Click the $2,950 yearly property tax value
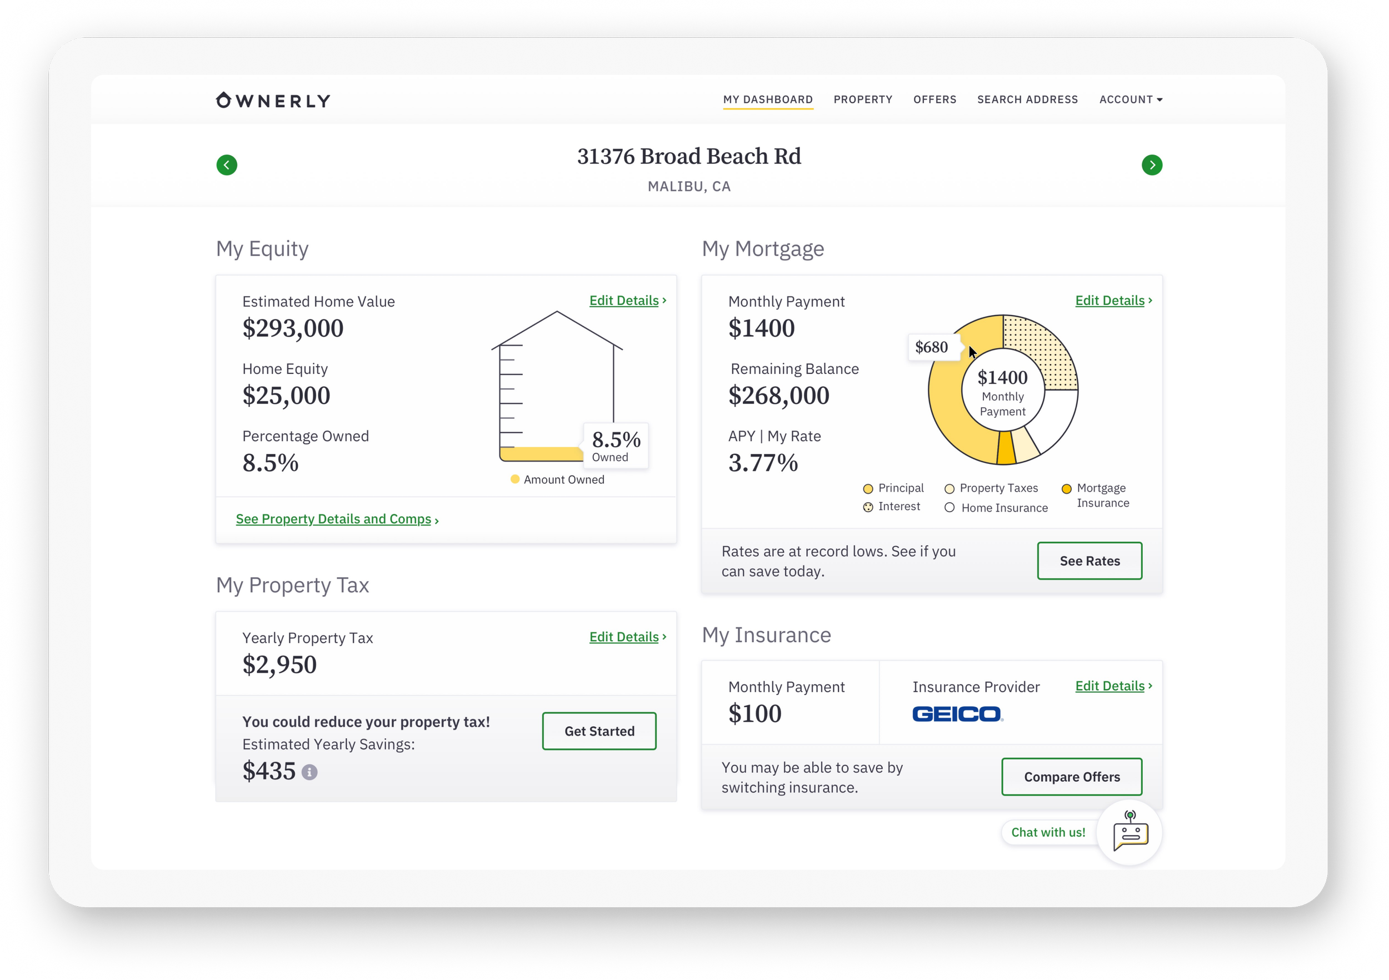 point(279,665)
